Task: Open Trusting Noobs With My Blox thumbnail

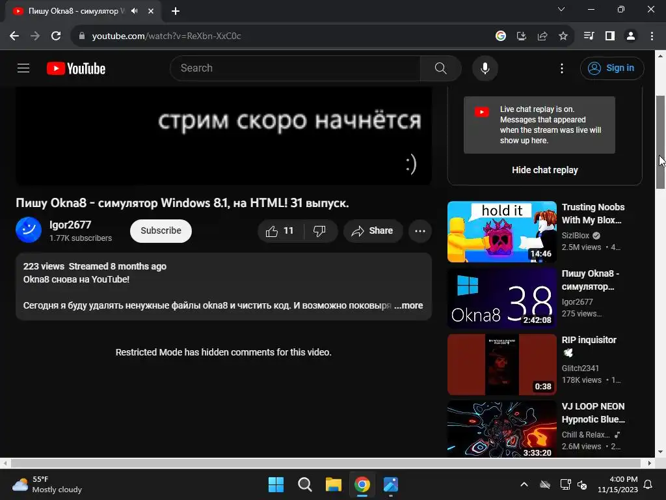Action: click(501, 231)
